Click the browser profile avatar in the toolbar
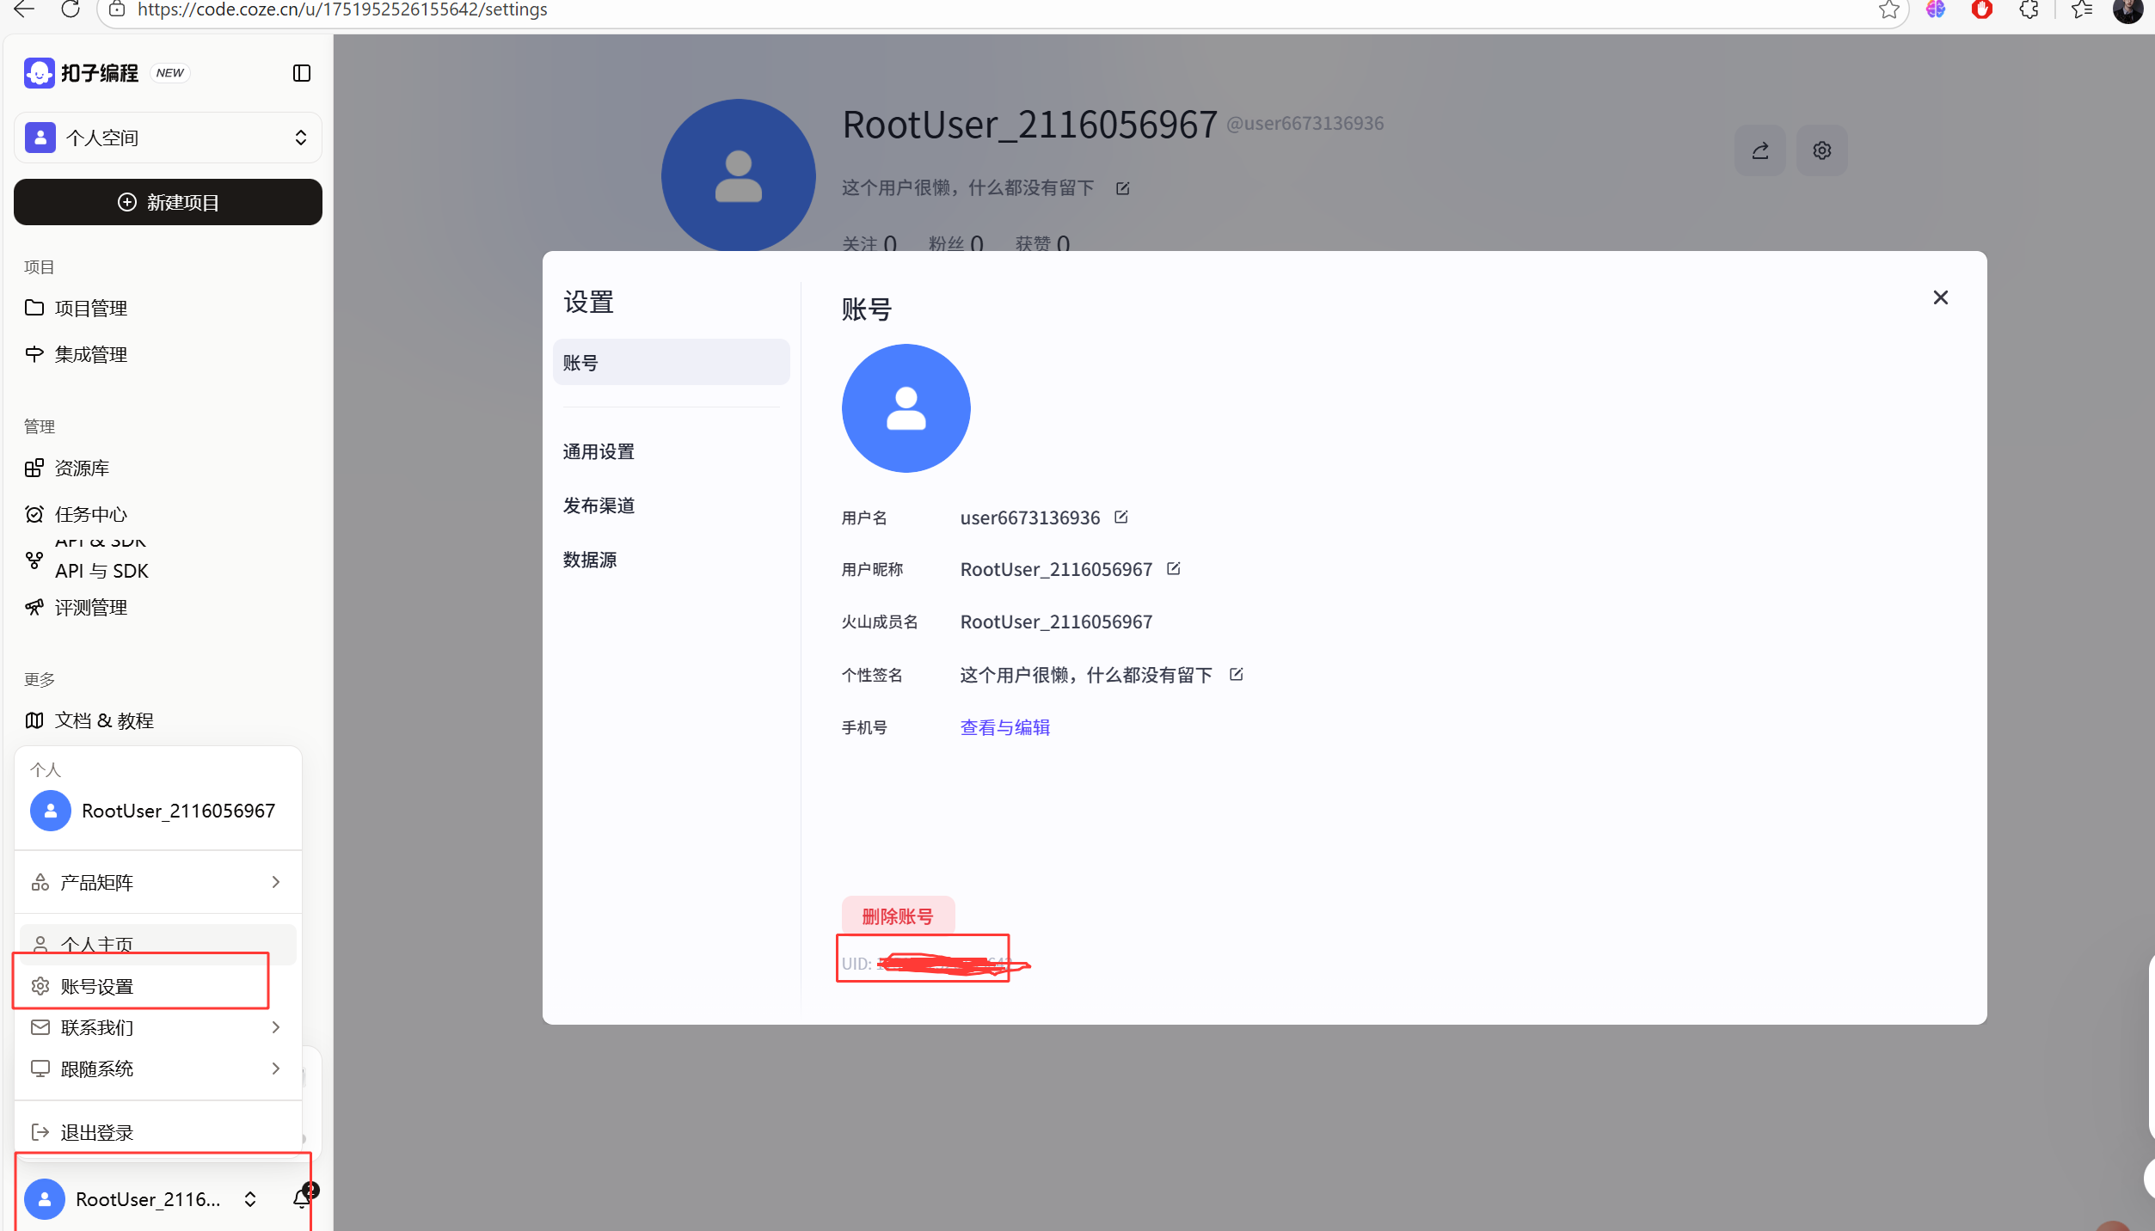This screenshot has width=2155, height=1231. (2128, 9)
